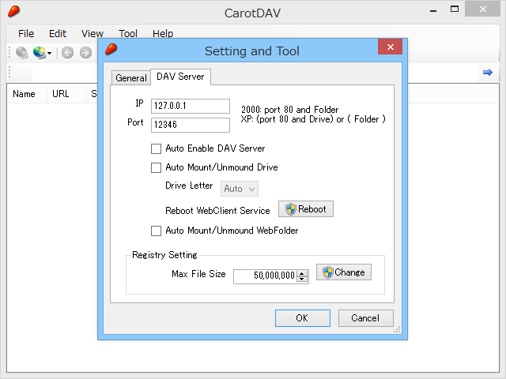Click the blue Go arrow beside the address bar
This screenshot has height=379, width=506.
coord(488,72)
